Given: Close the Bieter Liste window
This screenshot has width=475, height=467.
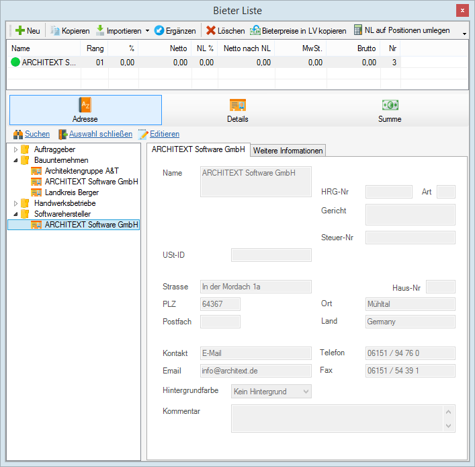Looking at the screenshot, I should click(x=462, y=11).
